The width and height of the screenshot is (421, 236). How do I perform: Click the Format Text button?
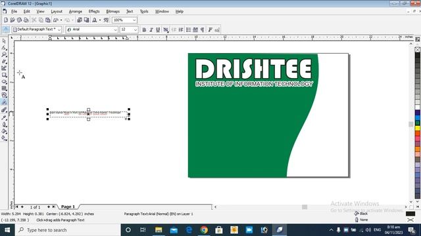210,29
